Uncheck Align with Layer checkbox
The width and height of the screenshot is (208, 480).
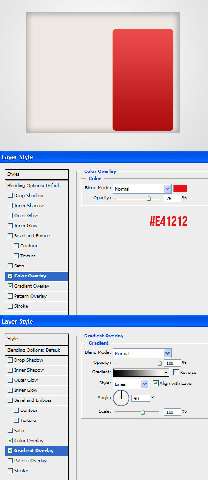click(155, 383)
